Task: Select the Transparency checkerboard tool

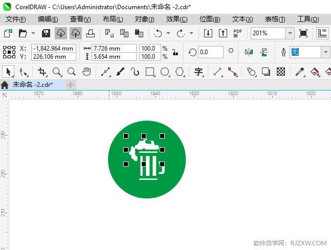Action: (x=281, y=72)
